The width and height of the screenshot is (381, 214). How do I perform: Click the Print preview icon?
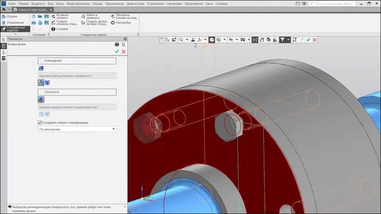[x=40, y=23]
